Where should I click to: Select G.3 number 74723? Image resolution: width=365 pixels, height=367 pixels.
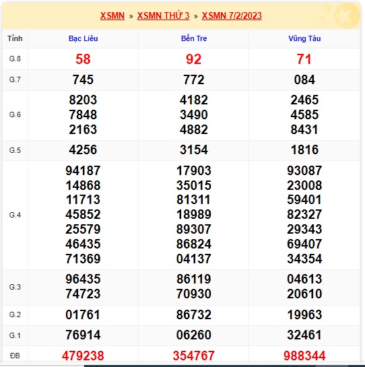83,294
